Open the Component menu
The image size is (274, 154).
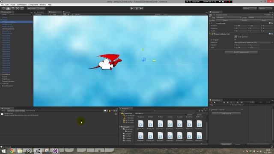click(x=33, y=5)
